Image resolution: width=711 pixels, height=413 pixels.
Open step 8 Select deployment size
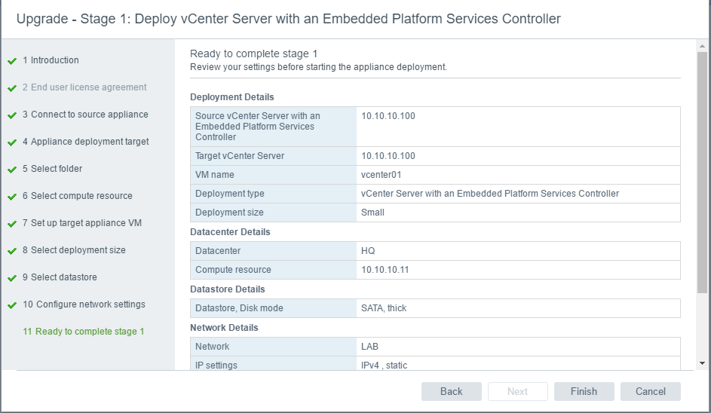click(75, 250)
